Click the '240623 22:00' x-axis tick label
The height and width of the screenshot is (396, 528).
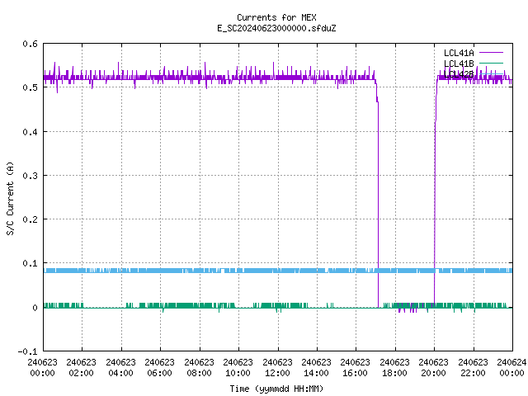coord(473,367)
